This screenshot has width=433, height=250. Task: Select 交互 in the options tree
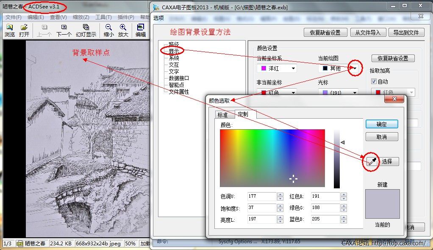tap(174, 65)
